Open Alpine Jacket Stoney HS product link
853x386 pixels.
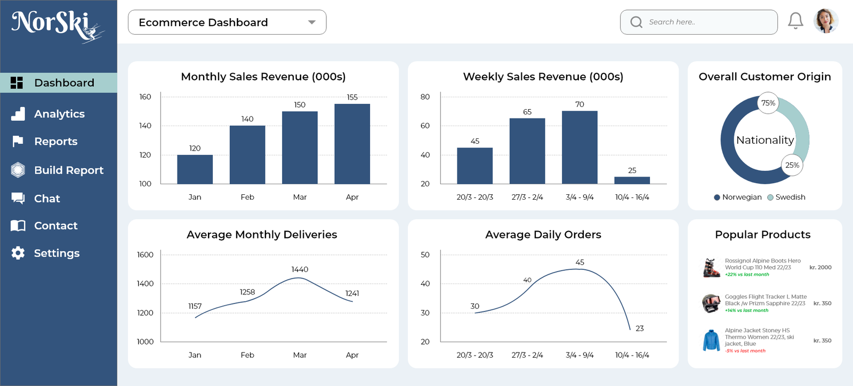759,337
